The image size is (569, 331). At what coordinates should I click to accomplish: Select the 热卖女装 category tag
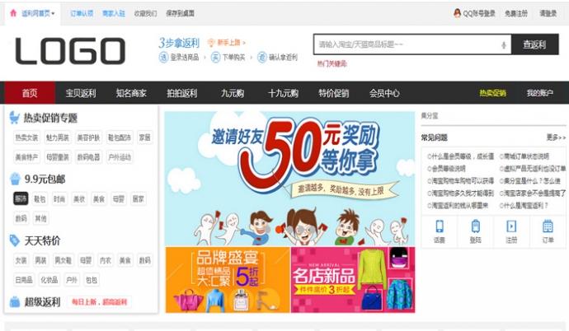pos(26,138)
